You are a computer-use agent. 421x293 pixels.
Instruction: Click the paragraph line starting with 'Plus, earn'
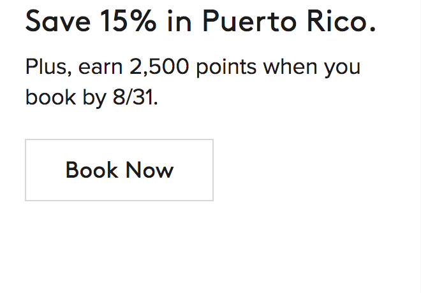[193, 68]
